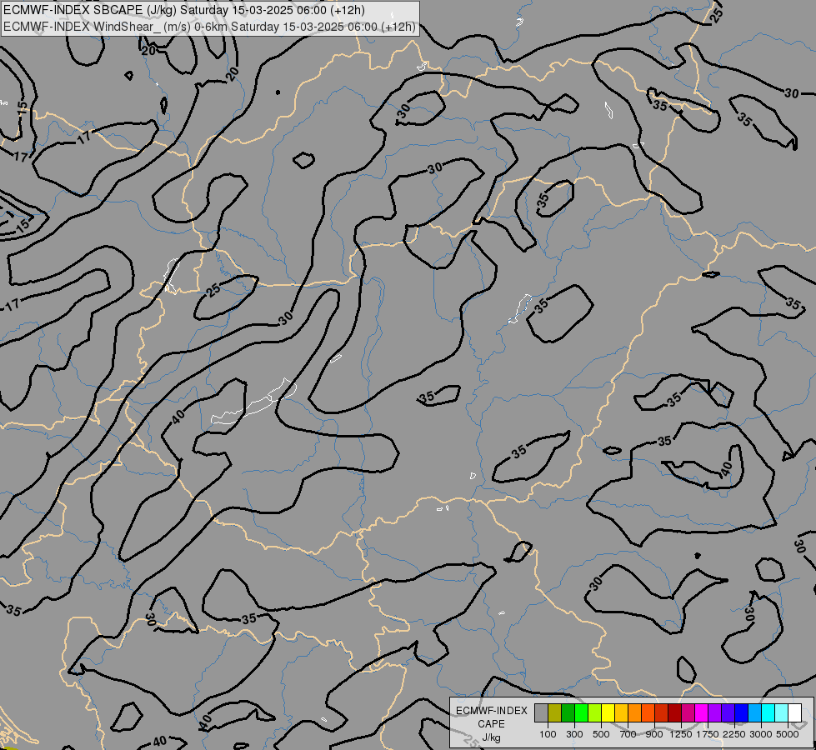Image resolution: width=816 pixels, height=750 pixels.
Task: Click the olive swatch in the CAPE legend
Action: click(x=555, y=712)
